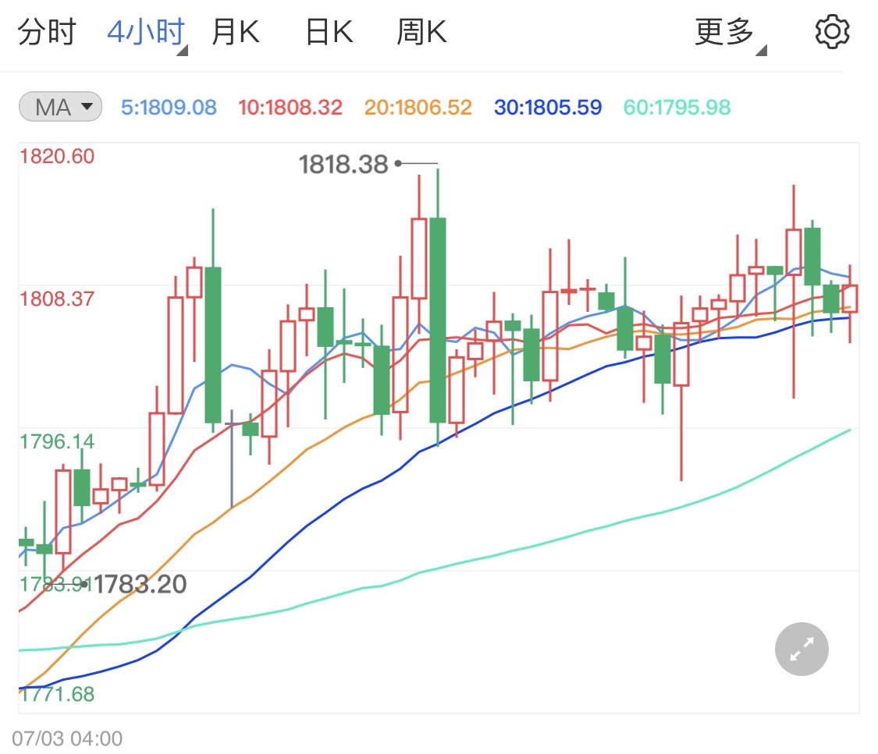
Task: Click the 1818.38 crosshair price label
Action: [x=343, y=164]
